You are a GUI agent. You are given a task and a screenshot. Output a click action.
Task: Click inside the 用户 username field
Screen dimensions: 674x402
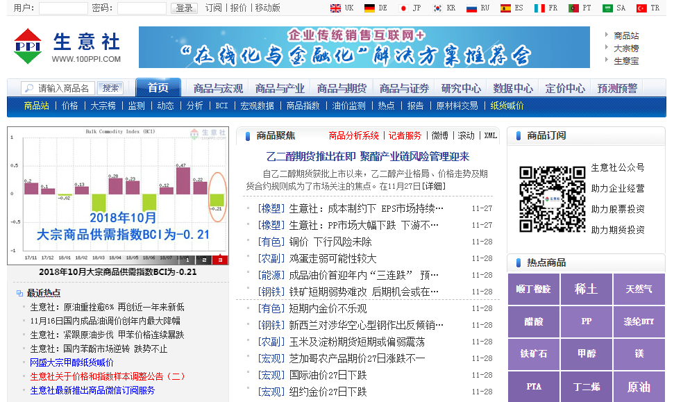[63, 8]
